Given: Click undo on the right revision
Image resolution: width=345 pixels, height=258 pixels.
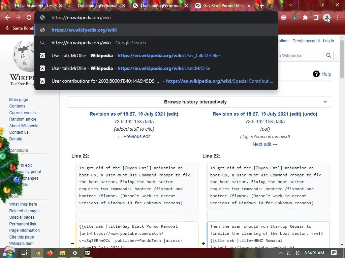Looking at the screenshot, I should (x=310, y=114).
